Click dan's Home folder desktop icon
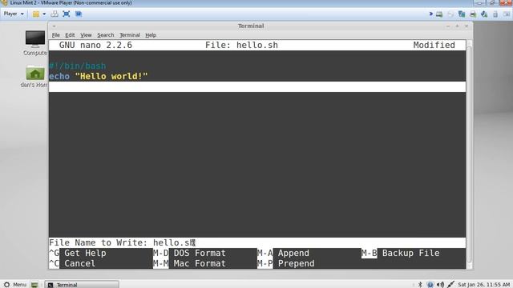The height and width of the screenshot is (288, 513). [x=34, y=77]
